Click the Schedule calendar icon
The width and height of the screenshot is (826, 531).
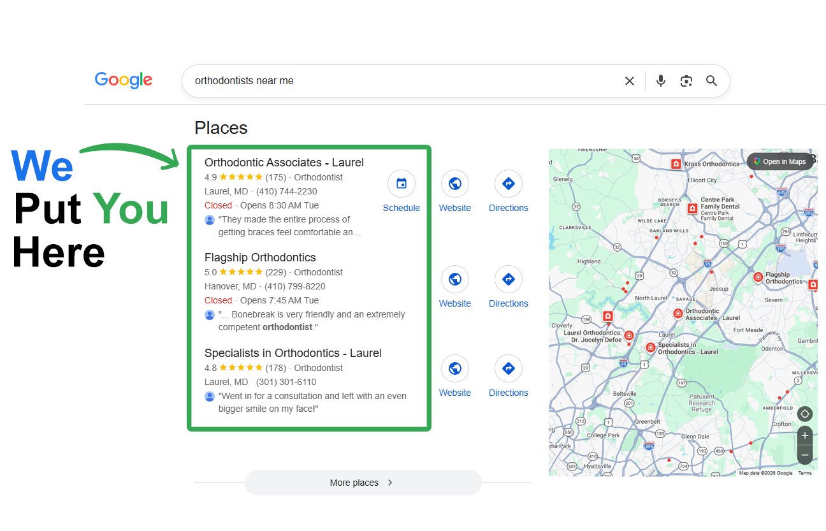tap(402, 184)
